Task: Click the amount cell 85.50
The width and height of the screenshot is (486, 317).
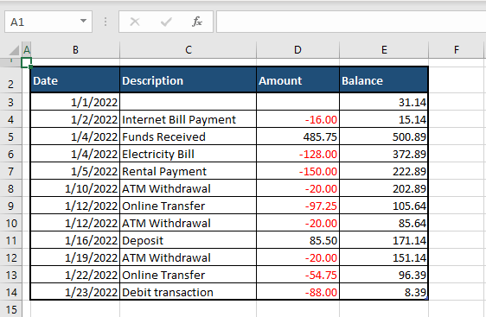Action: tap(297, 240)
